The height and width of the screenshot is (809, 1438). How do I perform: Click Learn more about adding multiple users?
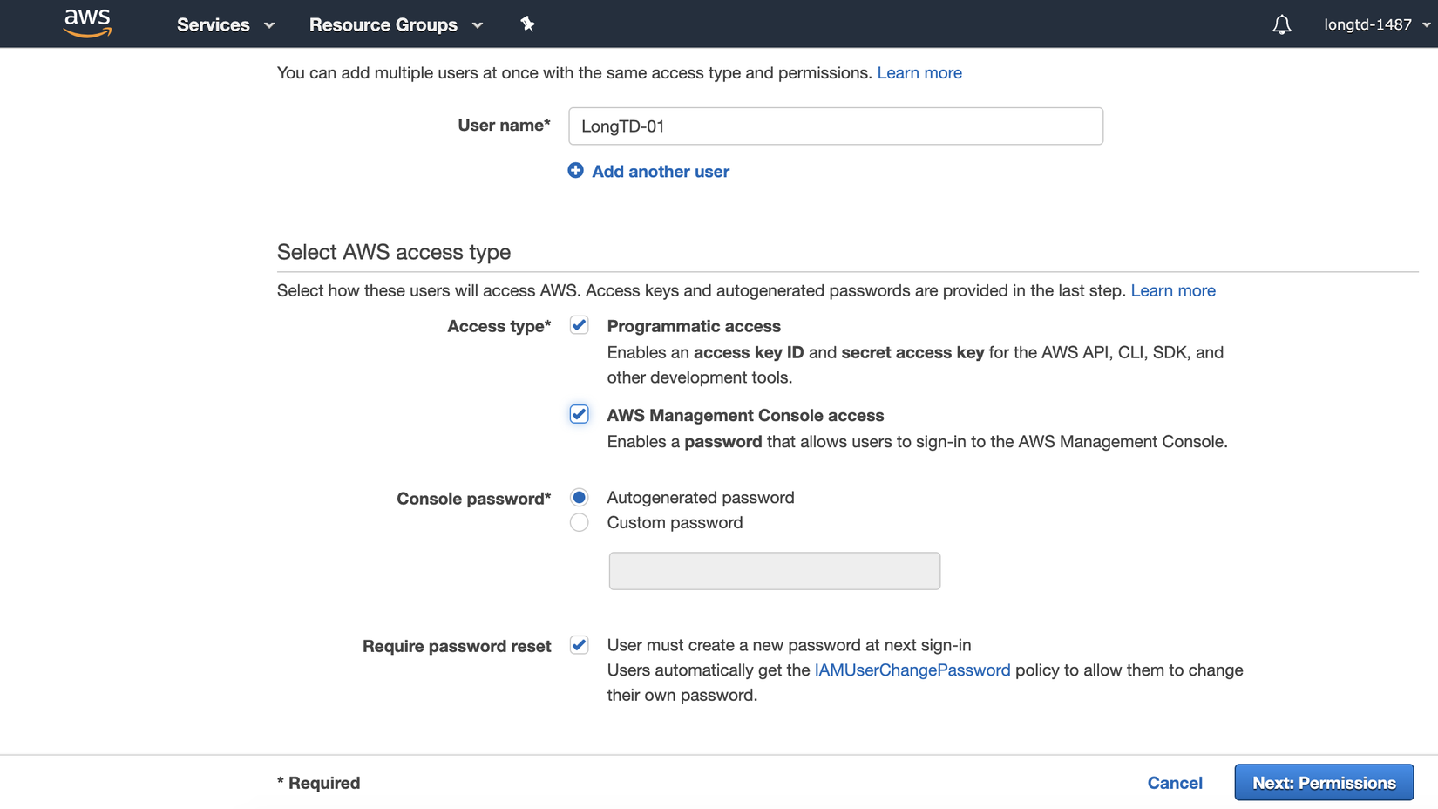coord(919,73)
